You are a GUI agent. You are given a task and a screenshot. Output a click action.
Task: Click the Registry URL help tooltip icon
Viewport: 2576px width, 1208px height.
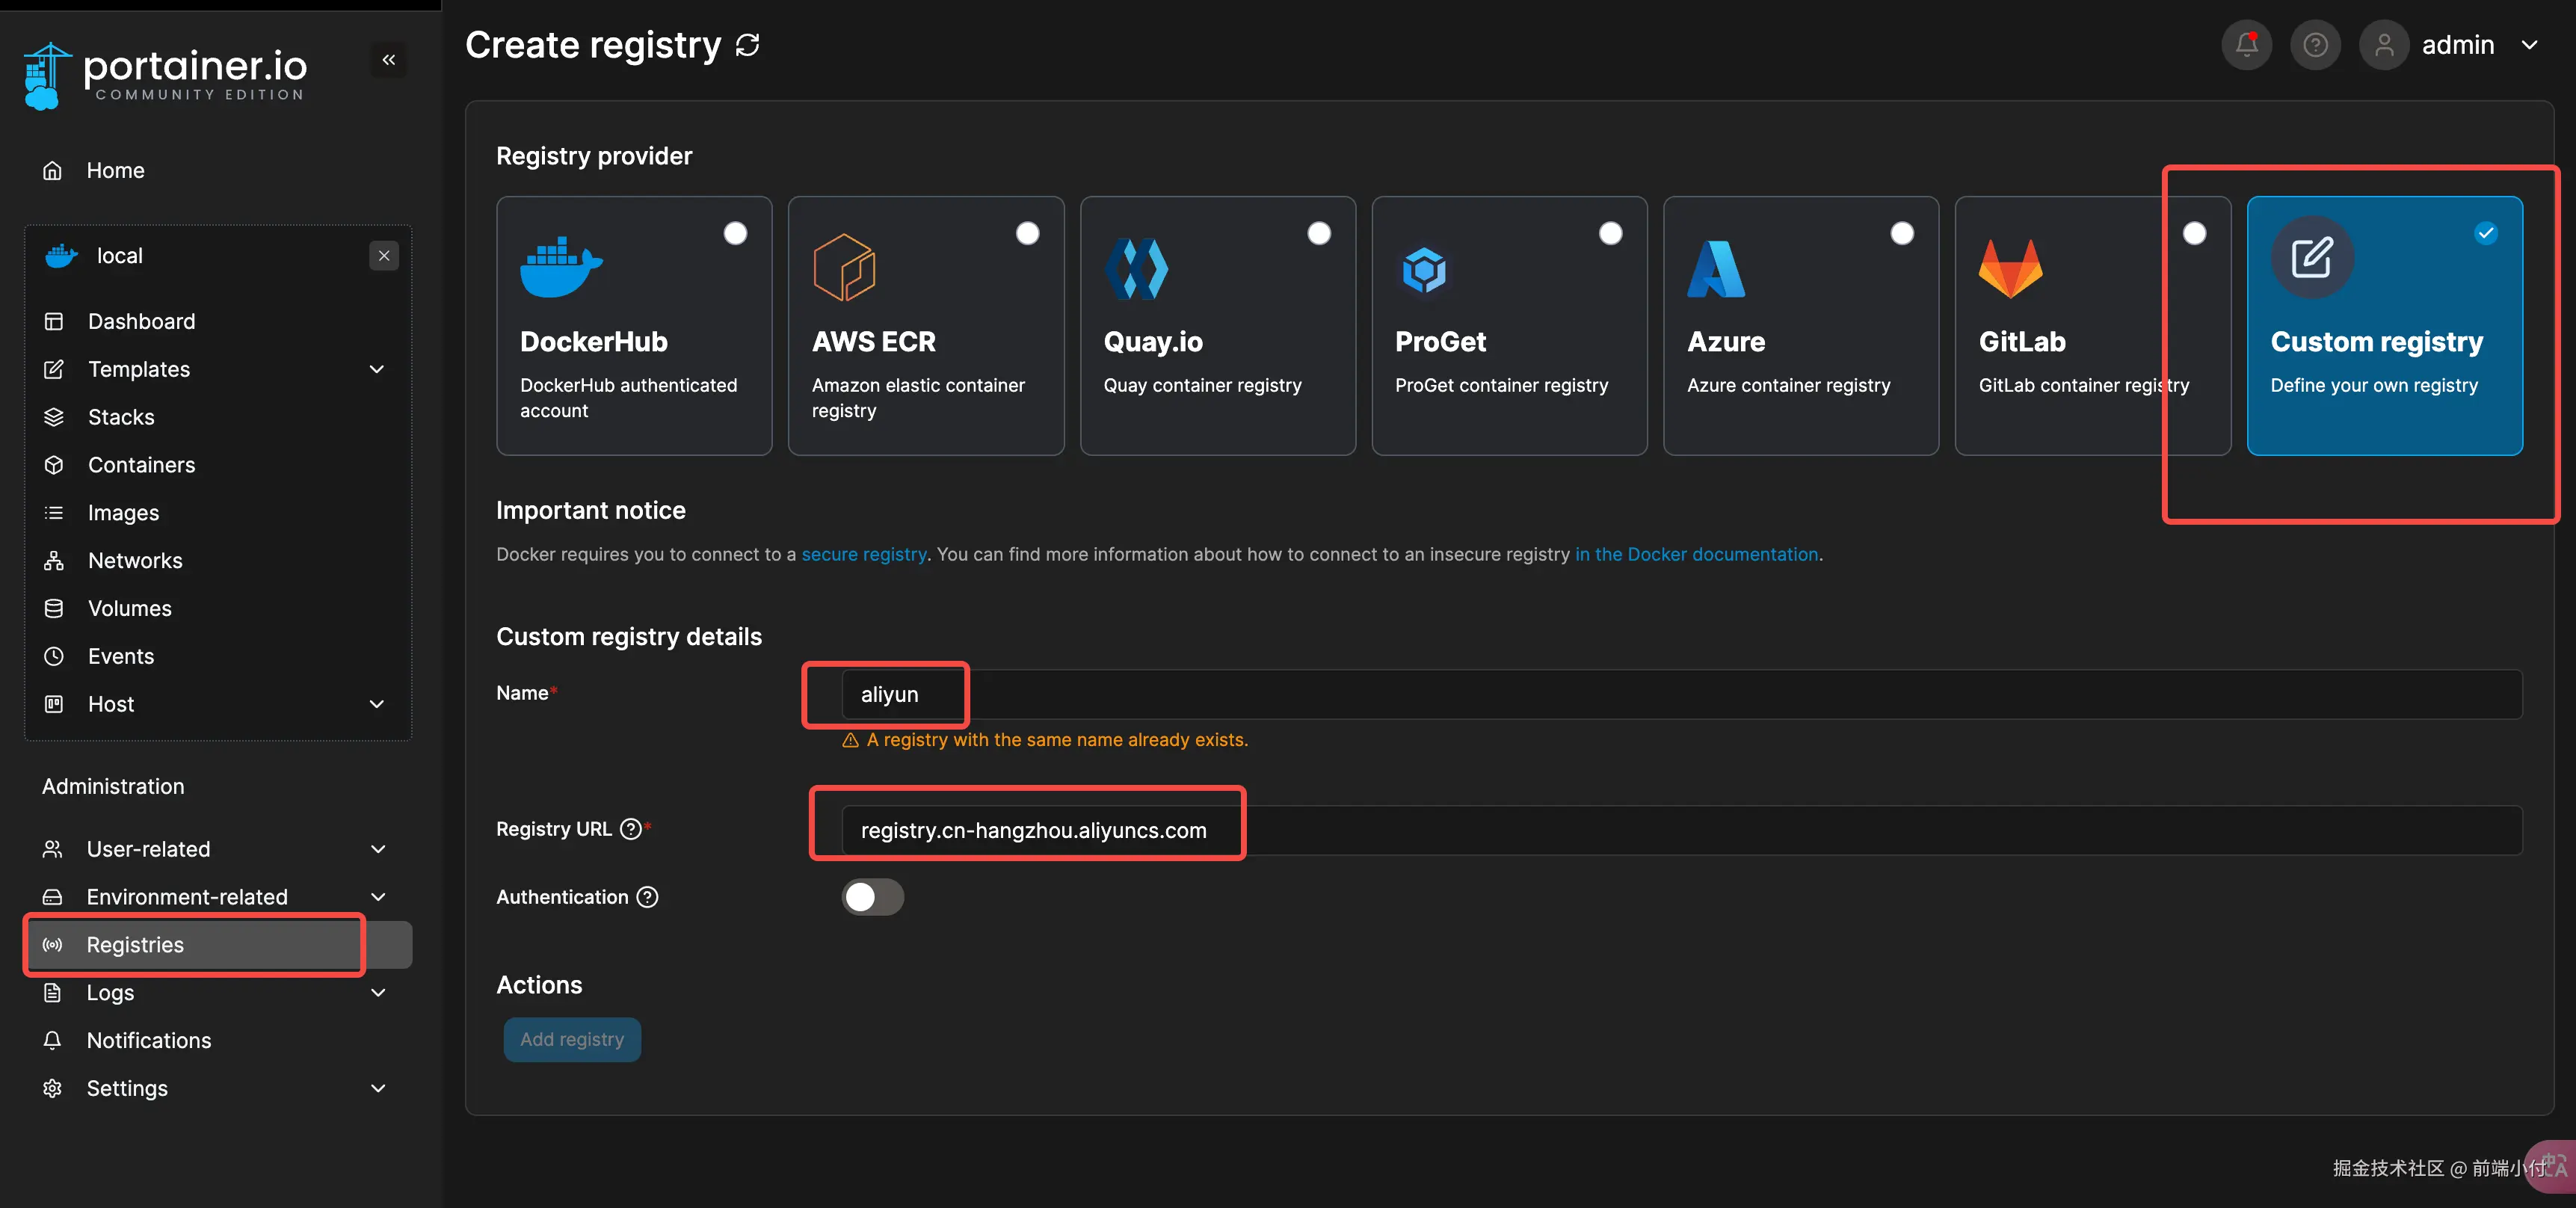tap(630, 829)
